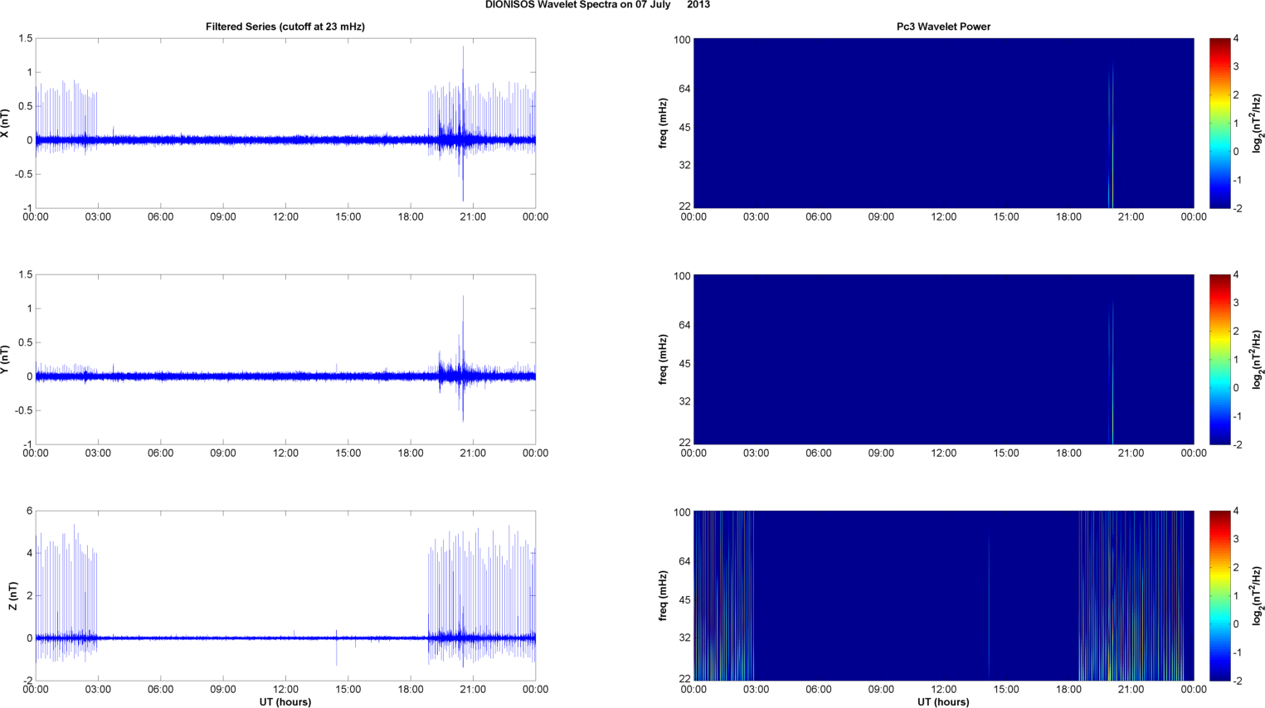This screenshot has width=1265, height=708.
Task: Click the colorbar beside the Z wavelet spectrum
Action: point(1219,596)
